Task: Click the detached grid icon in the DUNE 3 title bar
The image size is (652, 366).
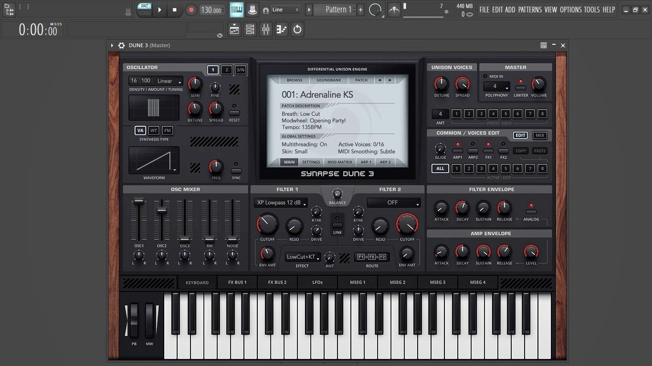Action: (543, 45)
